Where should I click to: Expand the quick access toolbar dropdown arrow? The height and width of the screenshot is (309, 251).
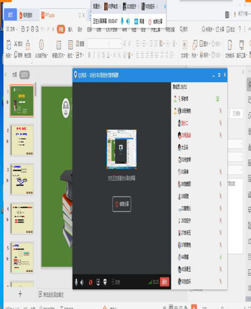click(53, 29)
